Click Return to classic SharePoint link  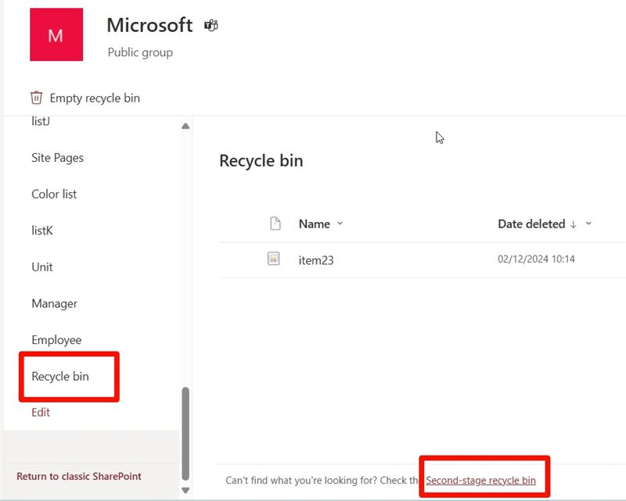[79, 476]
